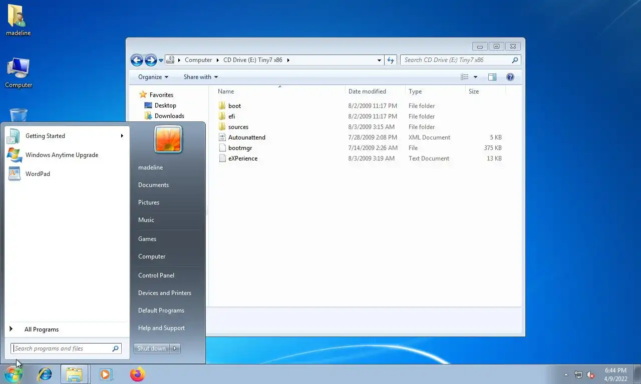Image resolution: width=641 pixels, height=384 pixels.
Task: Click the Start orb button
Action: pos(14,374)
